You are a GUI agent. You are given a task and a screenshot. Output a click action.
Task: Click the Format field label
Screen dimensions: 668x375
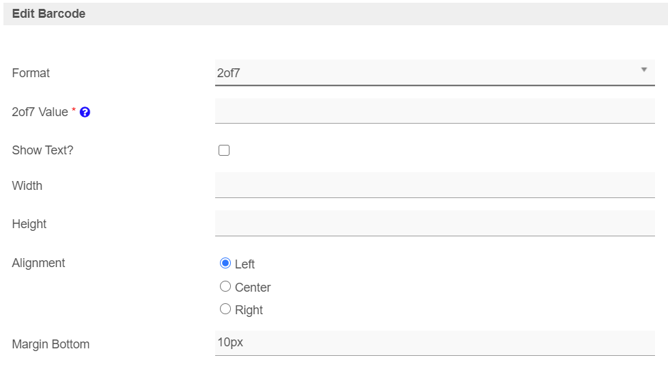31,73
